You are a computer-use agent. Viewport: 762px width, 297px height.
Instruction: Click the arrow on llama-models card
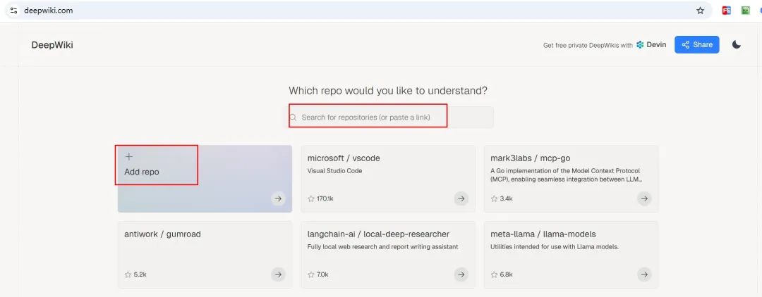click(644, 274)
